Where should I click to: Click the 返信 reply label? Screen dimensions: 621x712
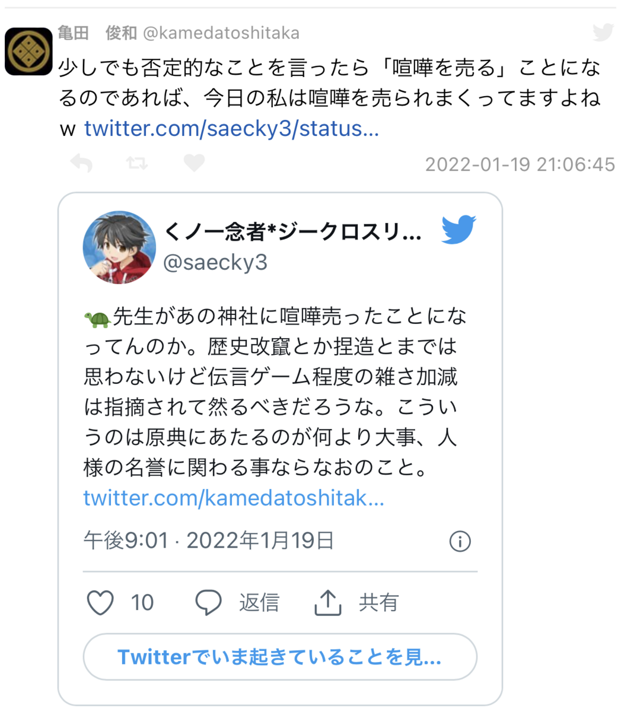(x=259, y=603)
